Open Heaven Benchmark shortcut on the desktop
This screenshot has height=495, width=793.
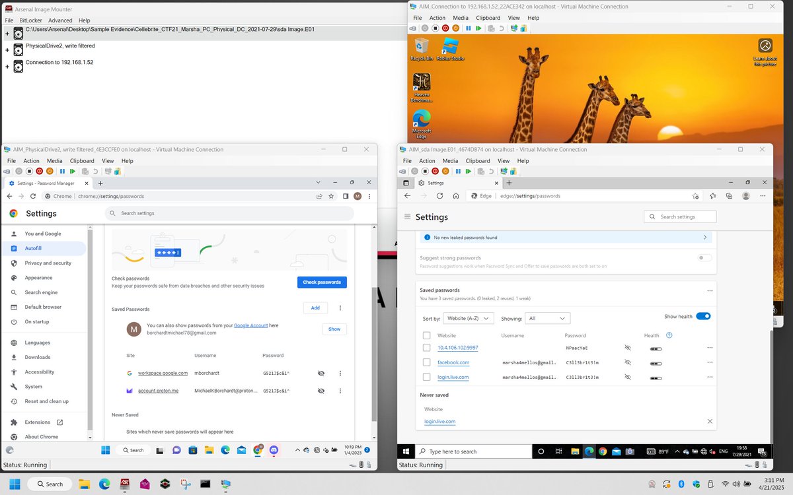pyautogui.click(x=422, y=88)
